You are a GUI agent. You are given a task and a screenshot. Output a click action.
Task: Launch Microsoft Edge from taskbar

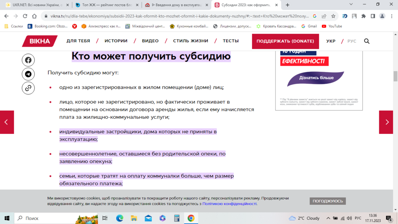coord(119,218)
